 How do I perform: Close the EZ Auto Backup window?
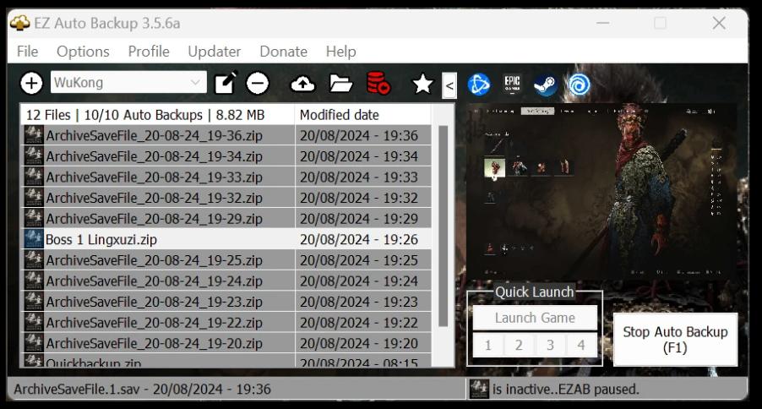(719, 23)
